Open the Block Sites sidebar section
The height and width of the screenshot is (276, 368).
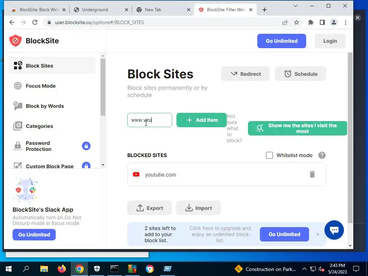coord(52,66)
